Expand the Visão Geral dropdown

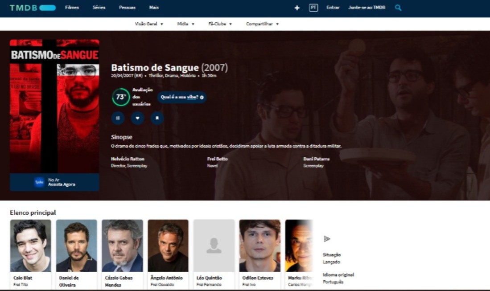click(x=149, y=24)
